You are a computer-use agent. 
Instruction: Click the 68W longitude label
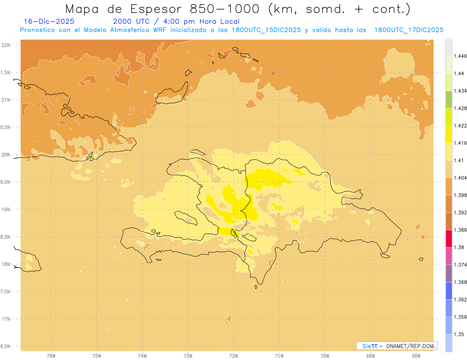pyautogui.click(x=416, y=356)
